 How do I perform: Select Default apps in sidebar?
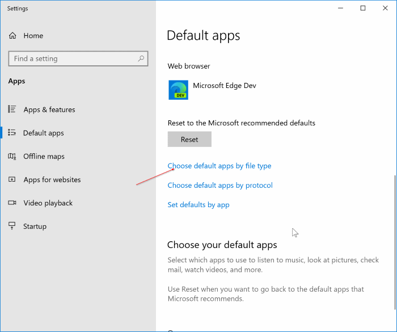point(43,133)
